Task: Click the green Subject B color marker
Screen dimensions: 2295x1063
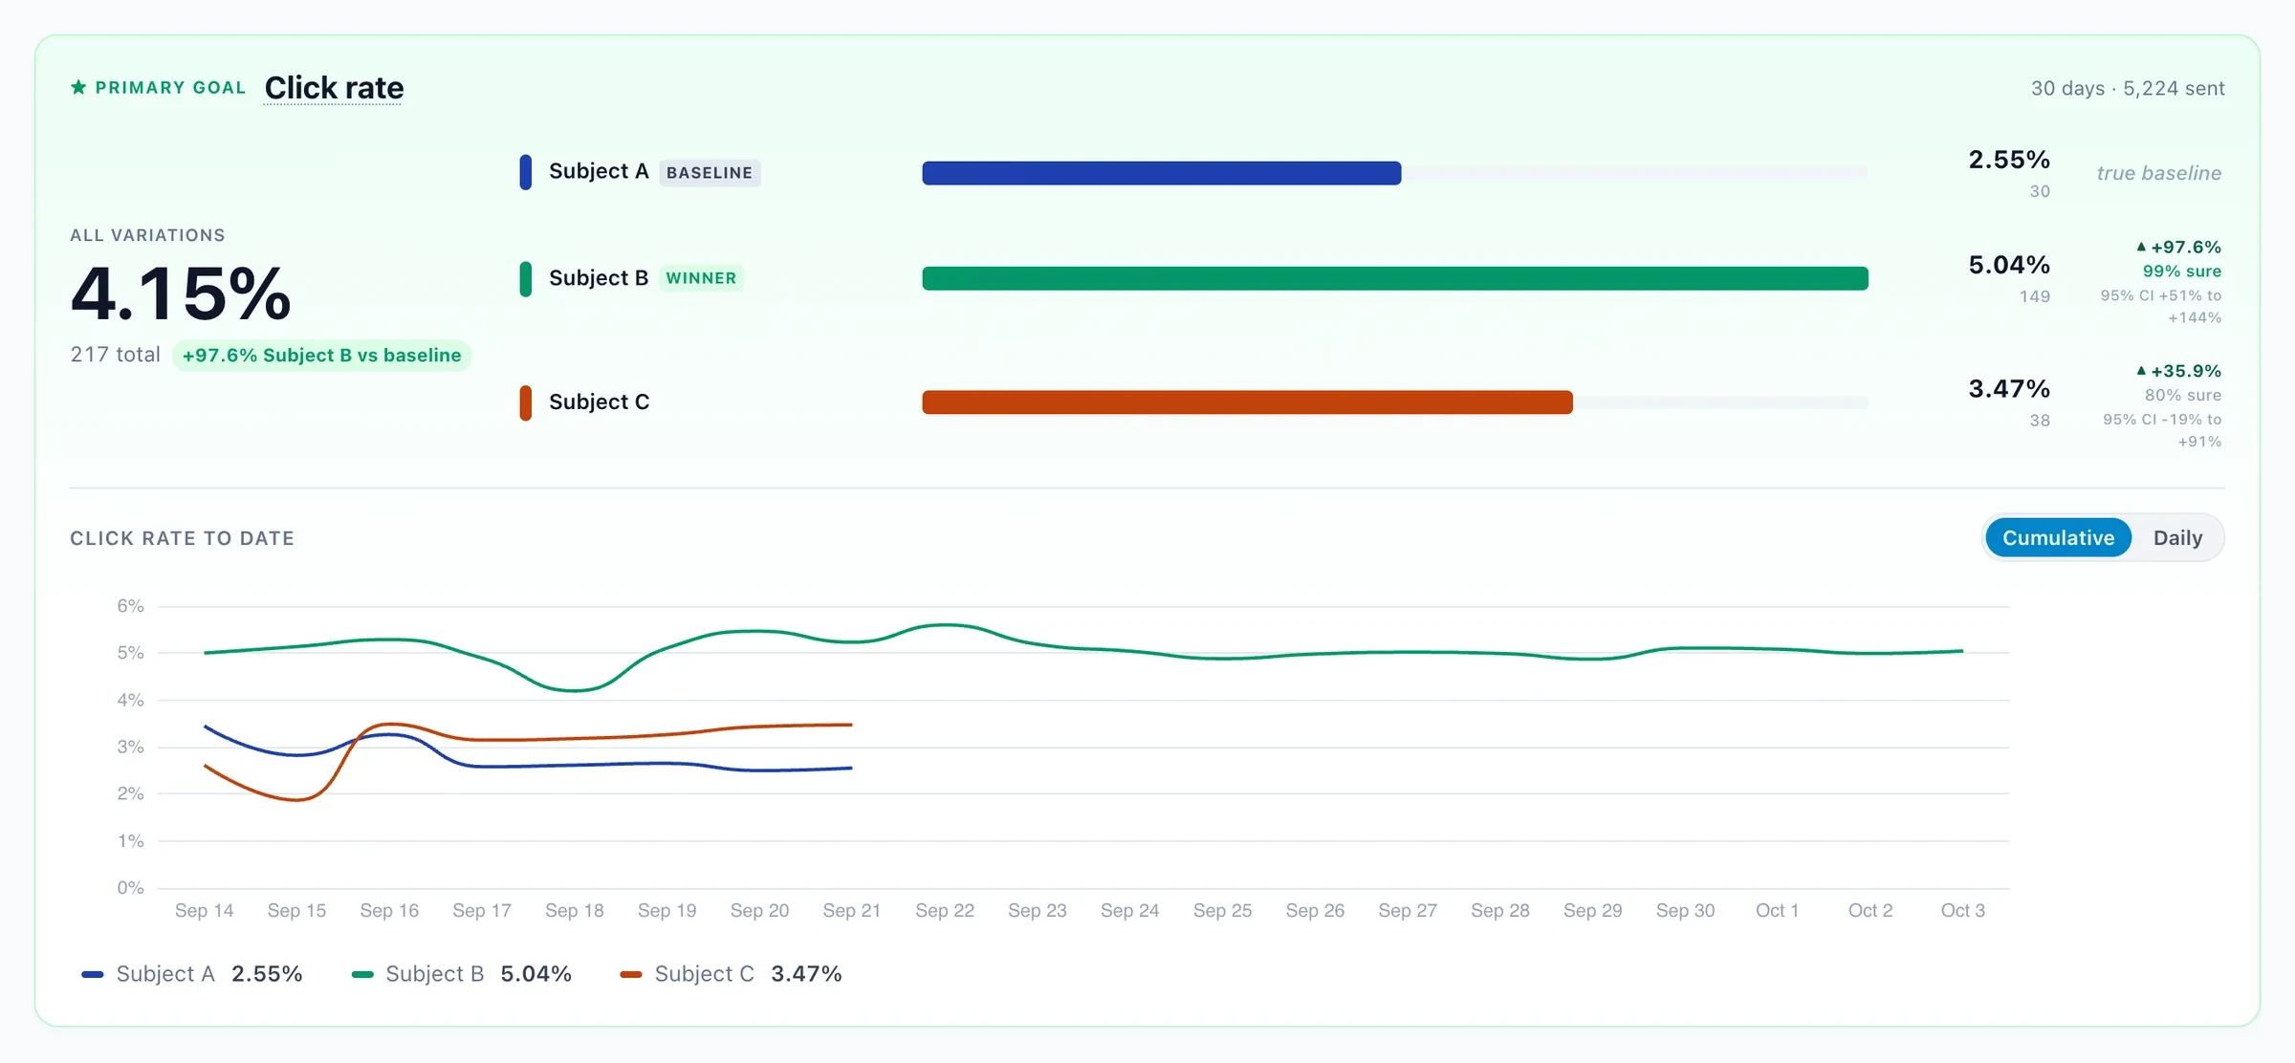Action: (525, 278)
